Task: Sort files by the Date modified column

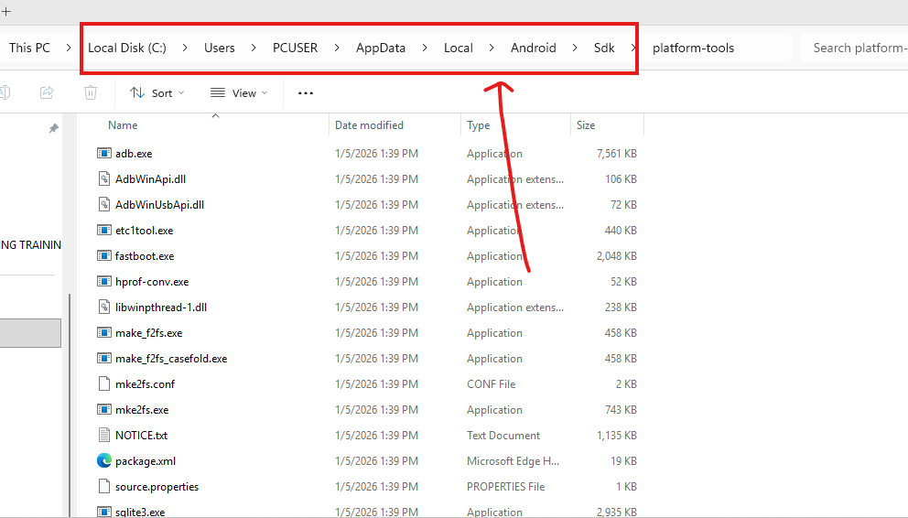Action: click(369, 125)
